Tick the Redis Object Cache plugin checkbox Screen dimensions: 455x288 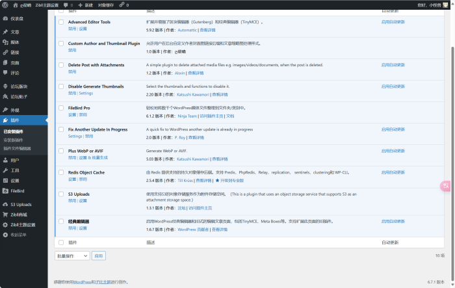(61, 172)
